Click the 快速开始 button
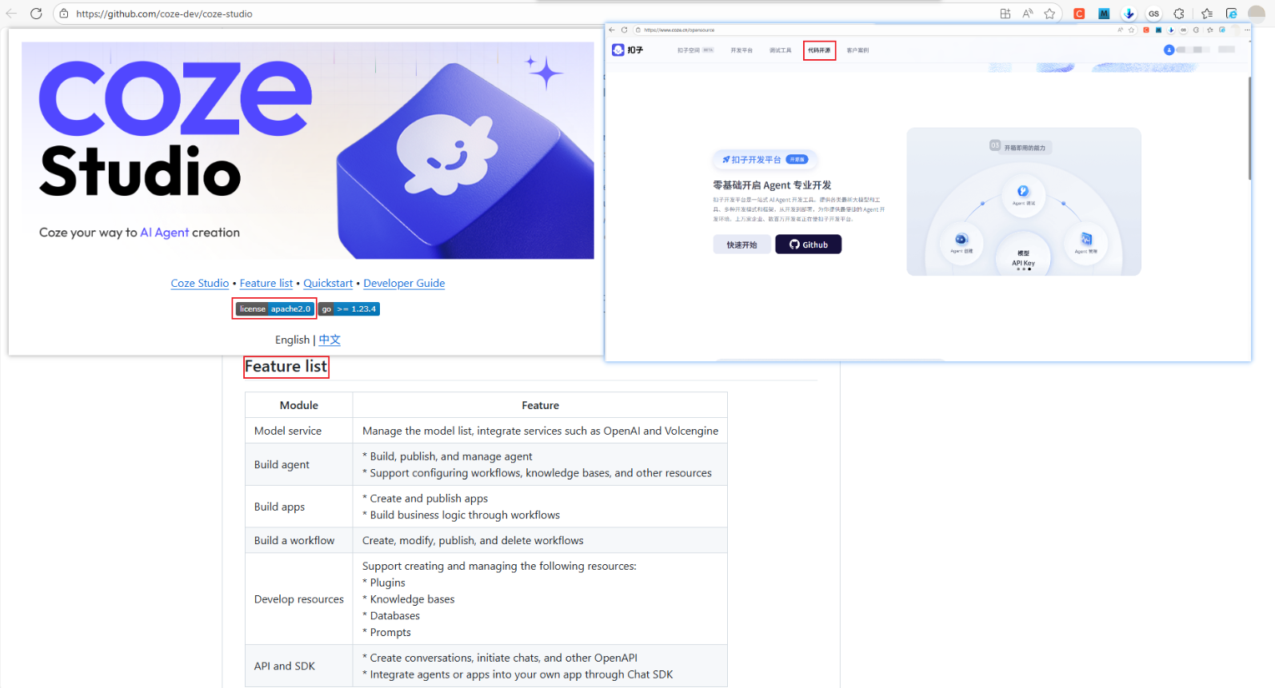 point(741,245)
